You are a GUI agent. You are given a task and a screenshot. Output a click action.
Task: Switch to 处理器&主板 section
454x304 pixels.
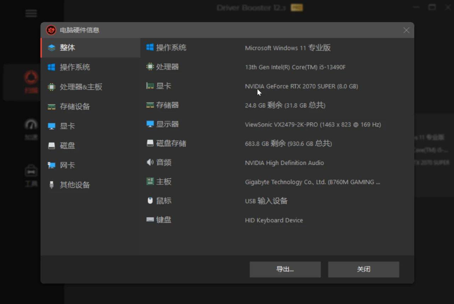[91, 87]
